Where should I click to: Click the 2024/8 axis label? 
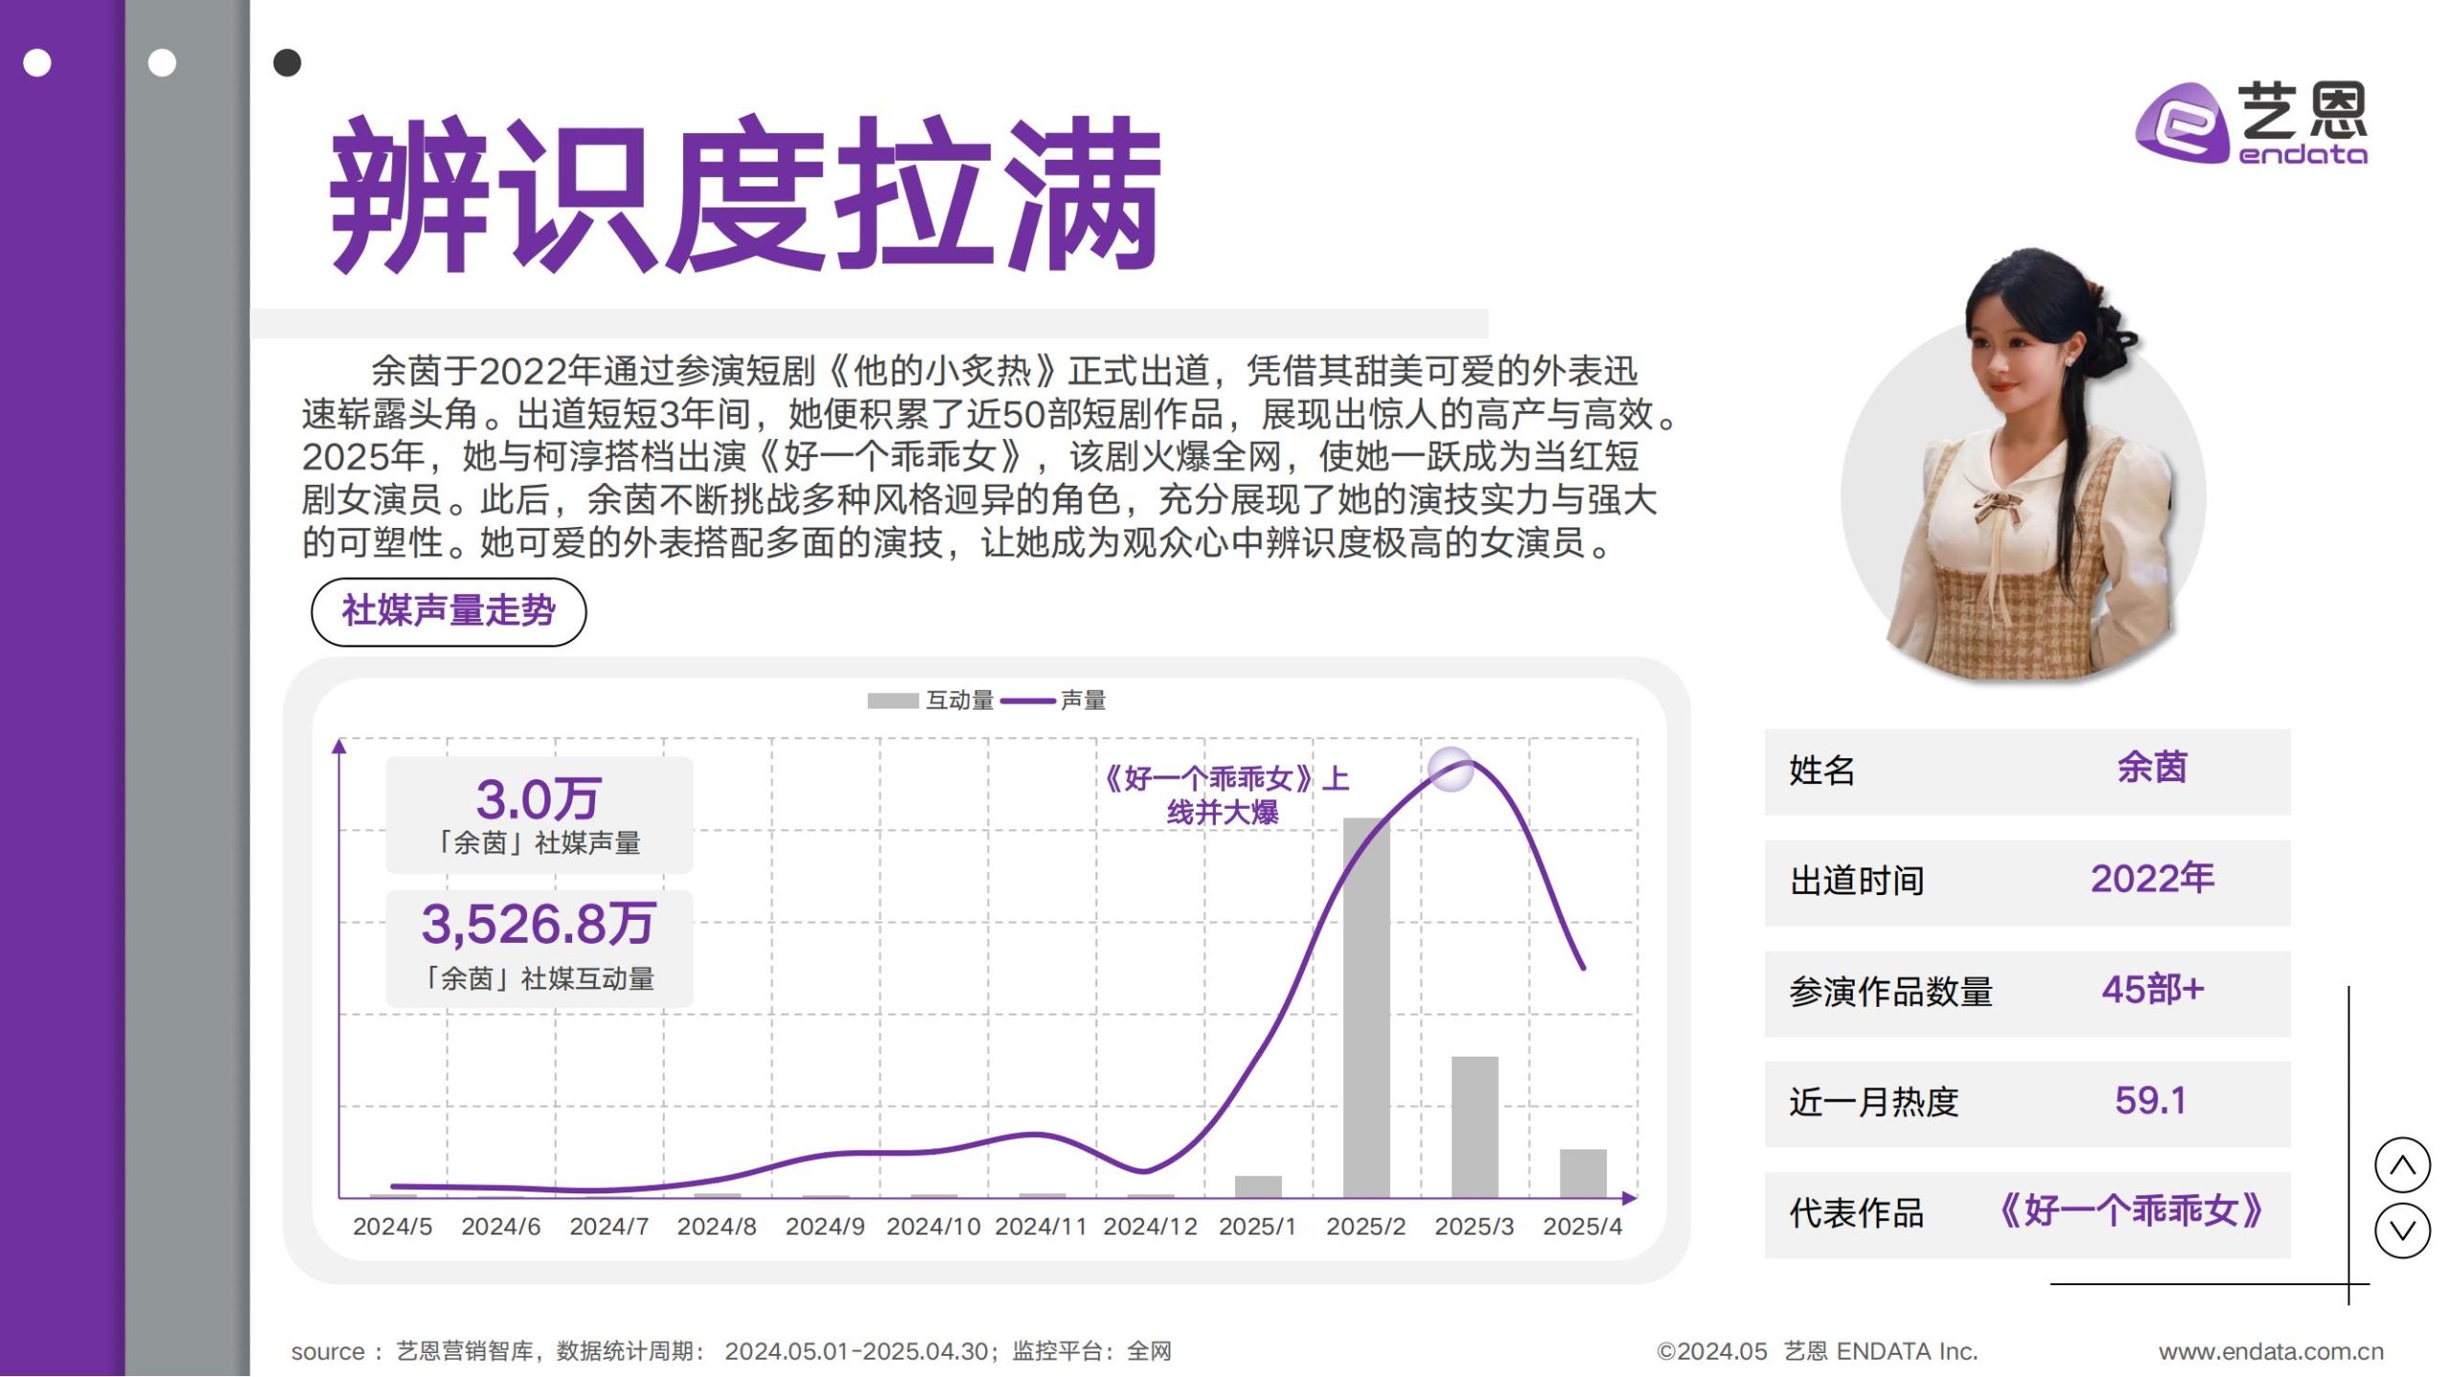tap(717, 1227)
